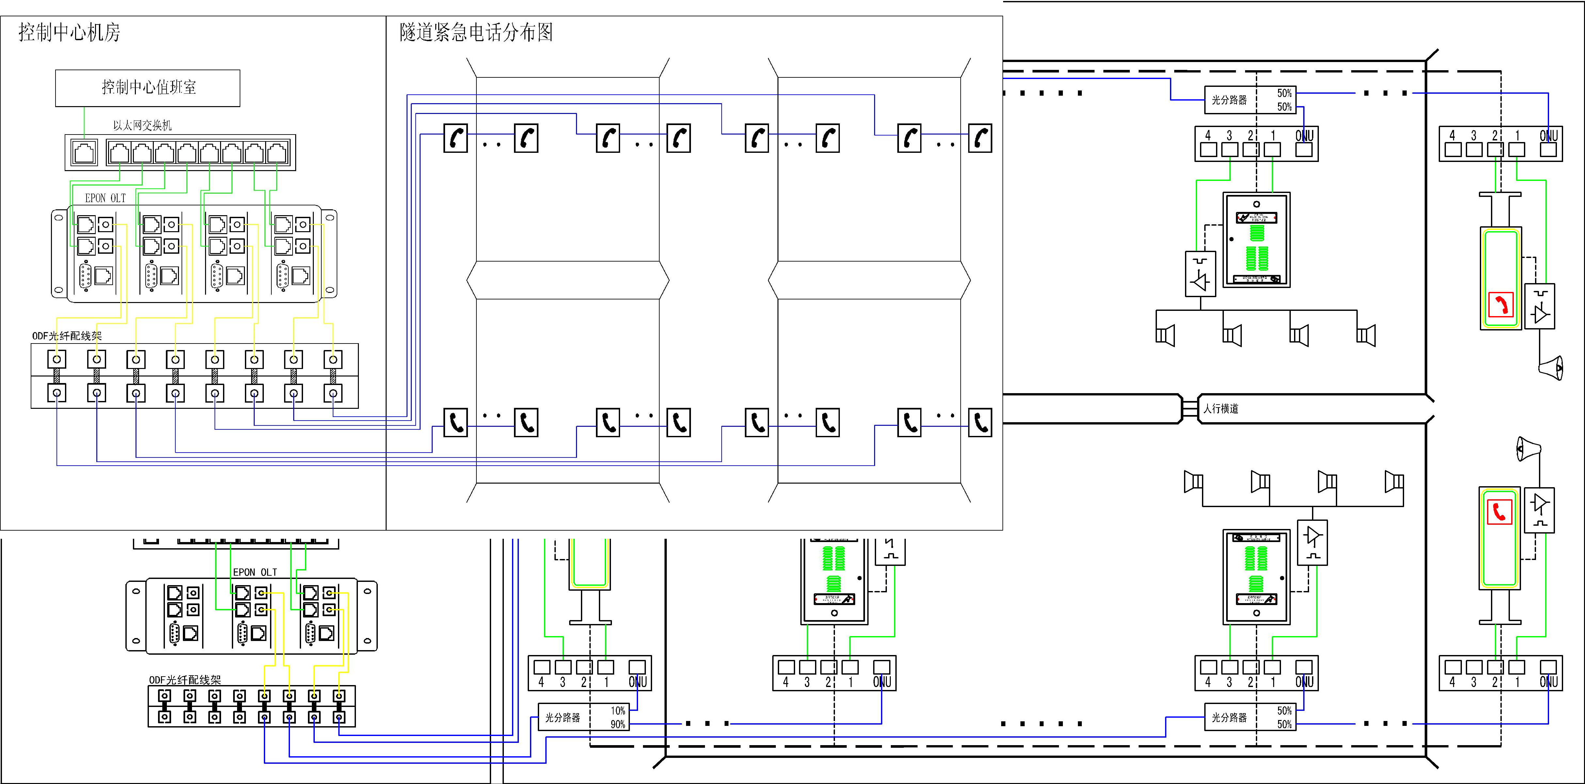
Task: Click EPON OLT label in lower background drawing
Action: (x=255, y=572)
